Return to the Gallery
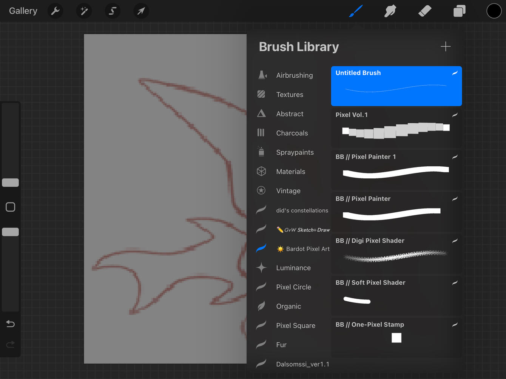The height and width of the screenshot is (379, 506). 23,11
